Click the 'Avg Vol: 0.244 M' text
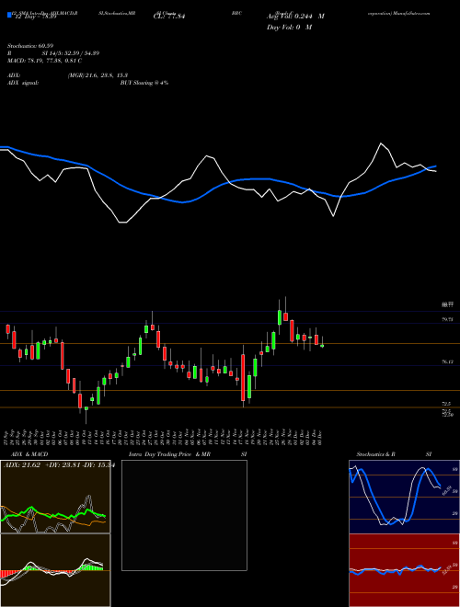460x607 pixels. [296, 17]
